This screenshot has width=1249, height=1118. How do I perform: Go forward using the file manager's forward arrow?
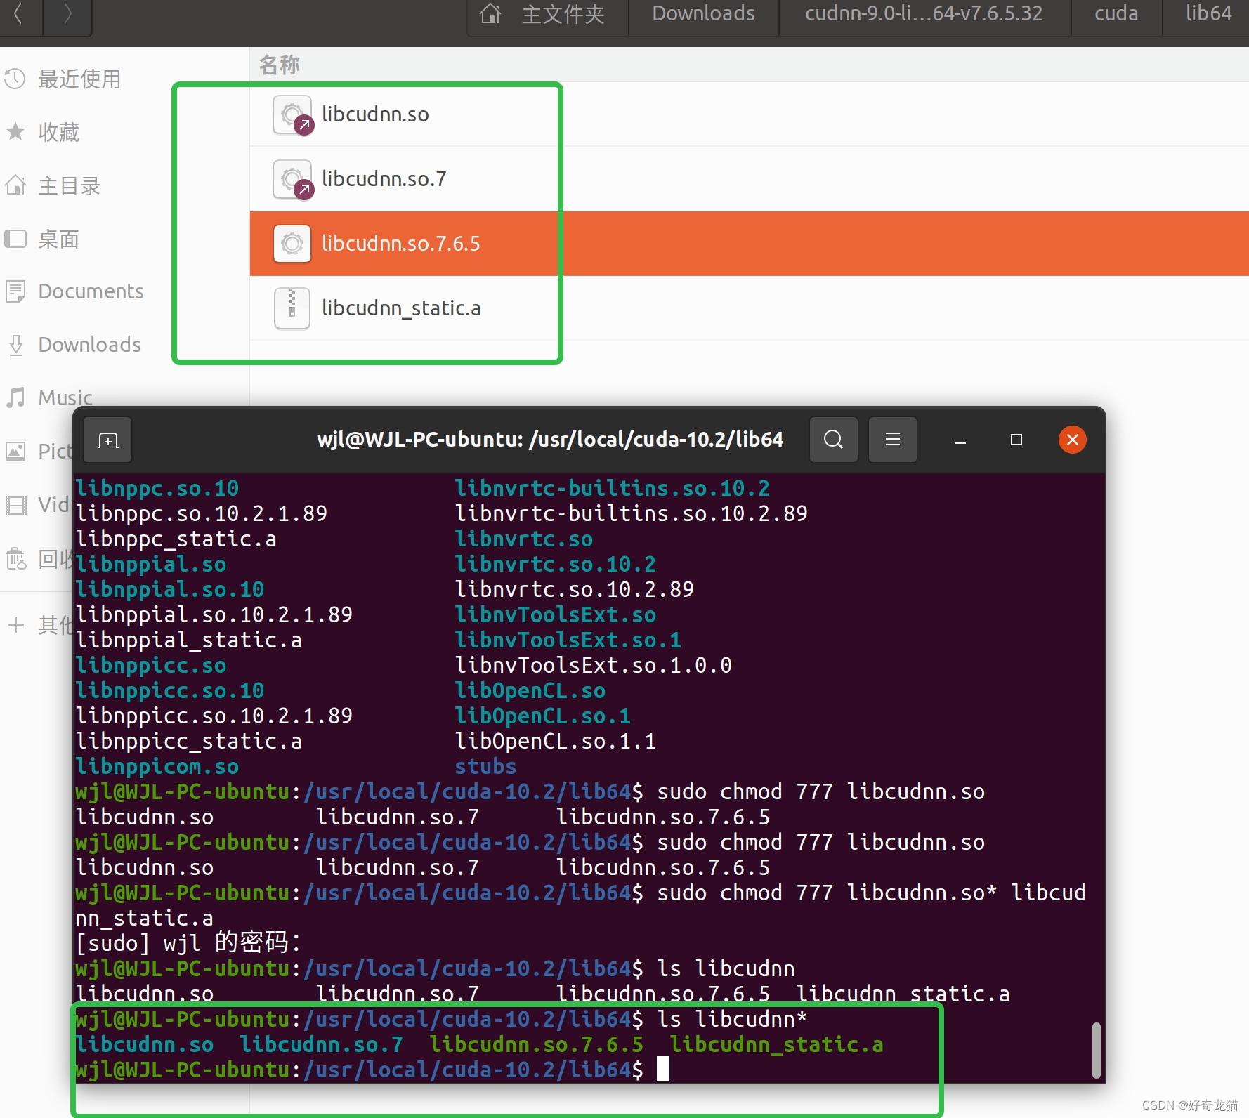click(x=67, y=14)
